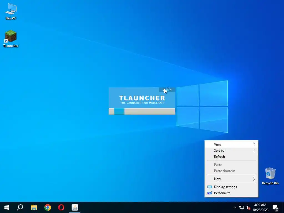Click the Display settings monitor icon
Viewport: 284px width, 213px height.
coord(210,187)
